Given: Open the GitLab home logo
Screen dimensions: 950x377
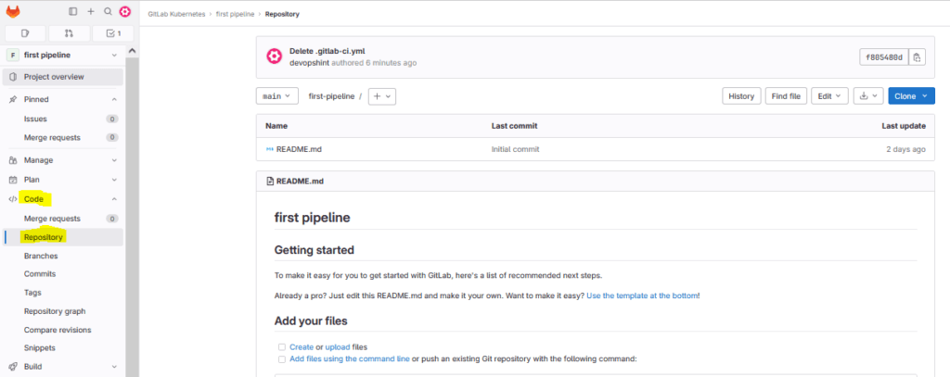Looking at the screenshot, I should pos(13,11).
